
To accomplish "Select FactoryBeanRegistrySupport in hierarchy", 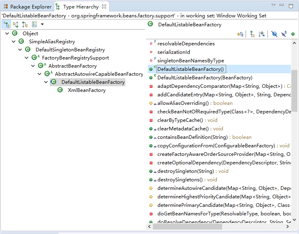I will coord(75,58).
